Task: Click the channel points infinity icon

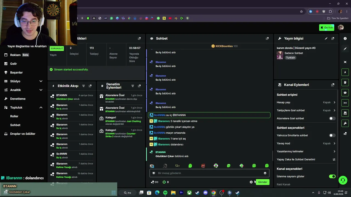Action: [155, 182]
